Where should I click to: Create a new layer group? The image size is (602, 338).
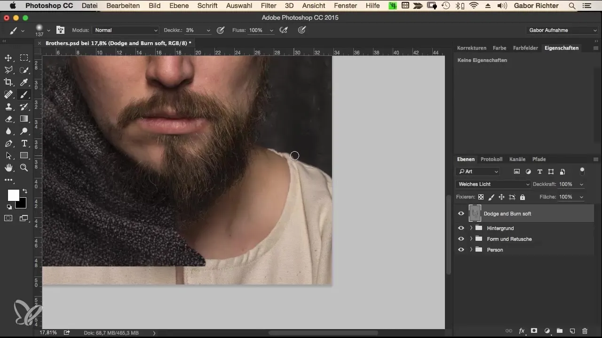(x=559, y=331)
